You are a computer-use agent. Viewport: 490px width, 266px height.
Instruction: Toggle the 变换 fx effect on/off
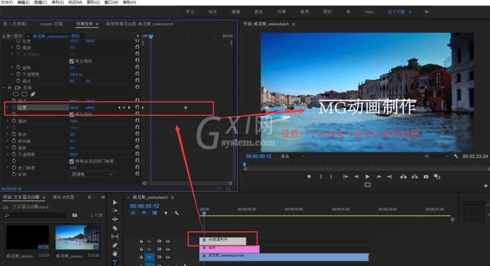[x=10, y=87]
